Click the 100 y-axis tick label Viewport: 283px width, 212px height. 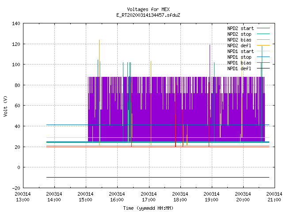coord(16,64)
